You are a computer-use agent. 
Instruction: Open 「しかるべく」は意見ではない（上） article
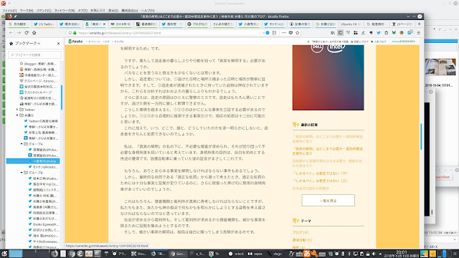coord(320,181)
